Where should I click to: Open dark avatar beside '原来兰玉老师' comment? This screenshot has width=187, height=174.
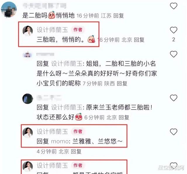tap(28, 99)
